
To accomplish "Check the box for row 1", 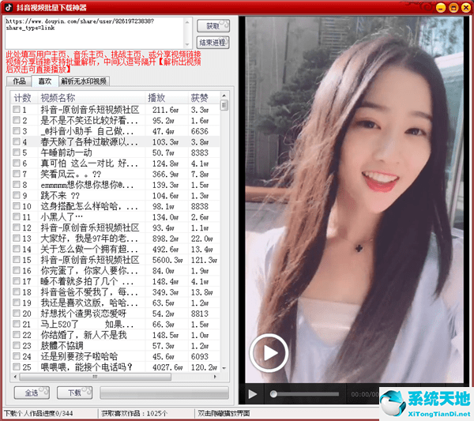I will [17, 110].
